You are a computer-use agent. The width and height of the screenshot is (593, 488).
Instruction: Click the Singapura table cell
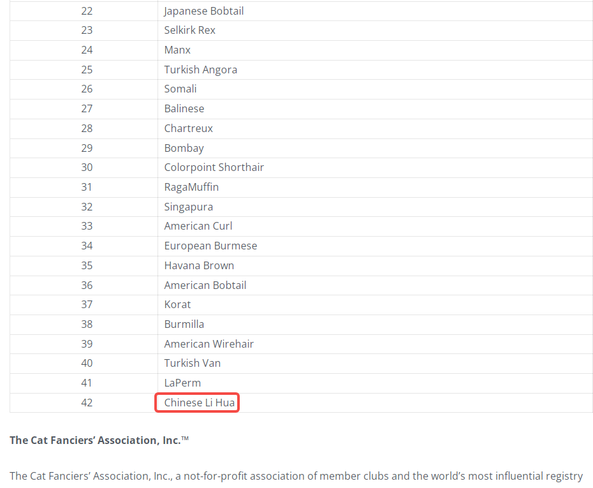tap(188, 207)
